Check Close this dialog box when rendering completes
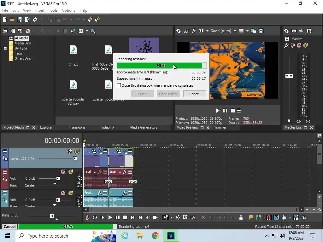 pos(119,85)
